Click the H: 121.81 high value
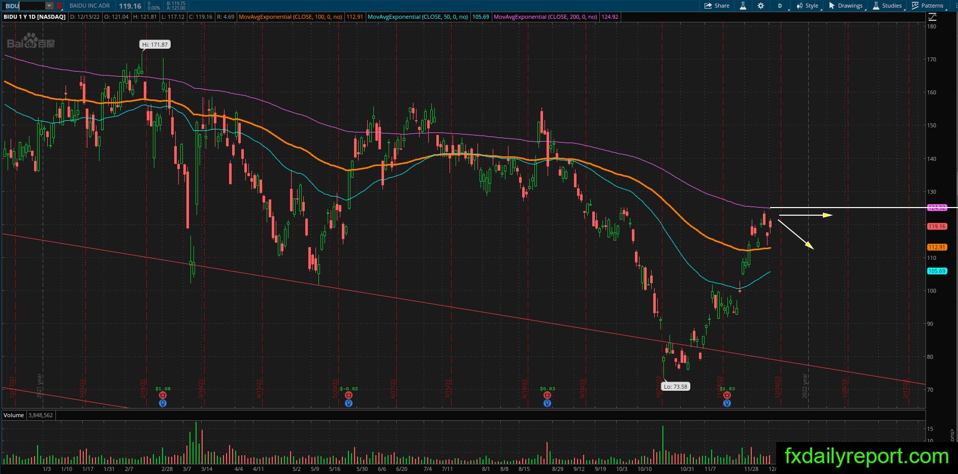The image size is (958, 474). 145,17
